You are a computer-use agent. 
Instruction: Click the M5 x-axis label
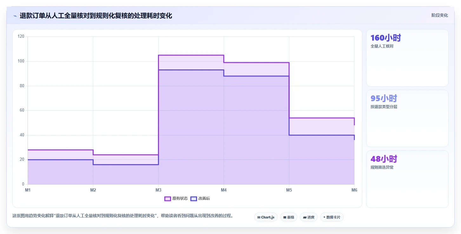(x=289, y=190)
